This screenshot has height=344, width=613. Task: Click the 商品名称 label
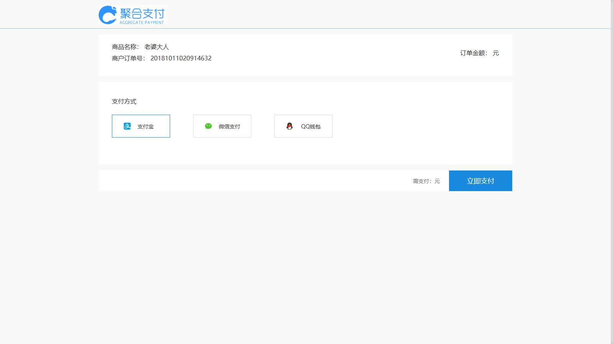[125, 47]
